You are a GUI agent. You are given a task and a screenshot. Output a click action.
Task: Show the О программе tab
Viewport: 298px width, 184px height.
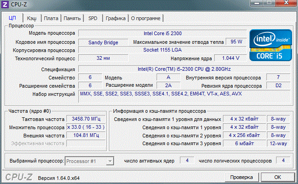(x=146, y=18)
